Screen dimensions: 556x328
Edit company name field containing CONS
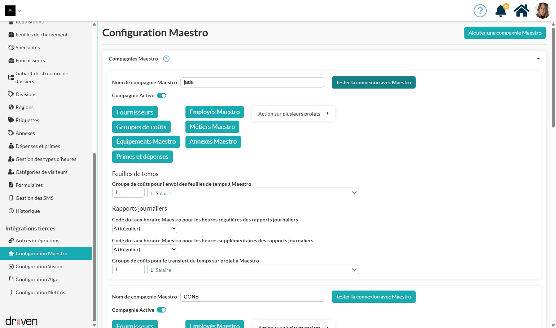[252, 297]
